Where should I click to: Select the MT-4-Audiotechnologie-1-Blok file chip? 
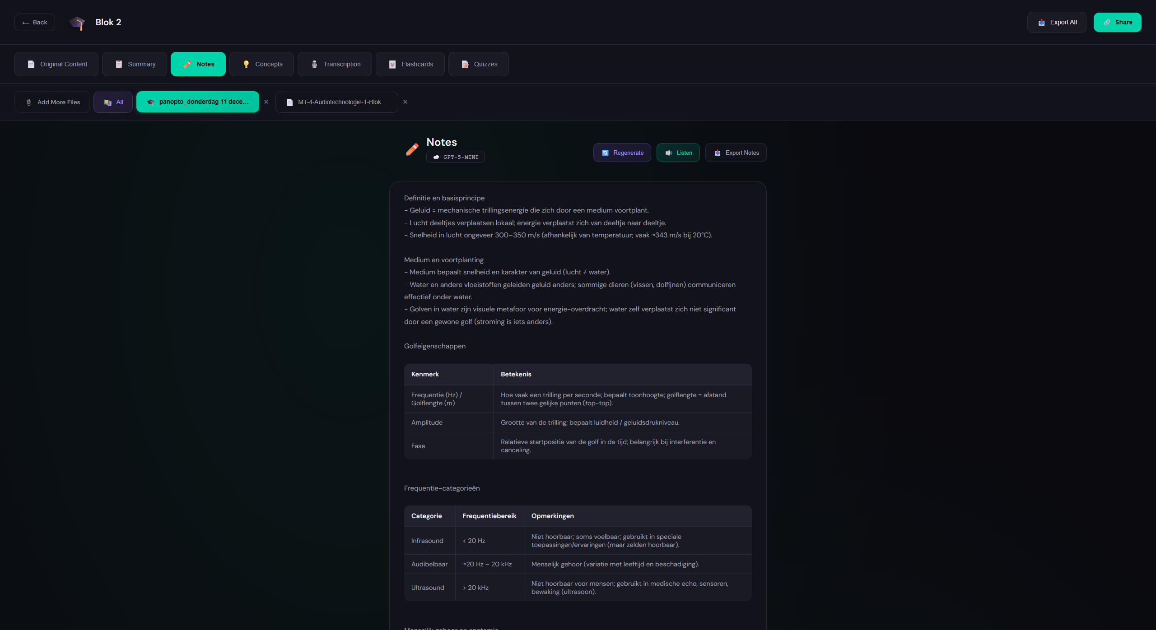pos(336,102)
